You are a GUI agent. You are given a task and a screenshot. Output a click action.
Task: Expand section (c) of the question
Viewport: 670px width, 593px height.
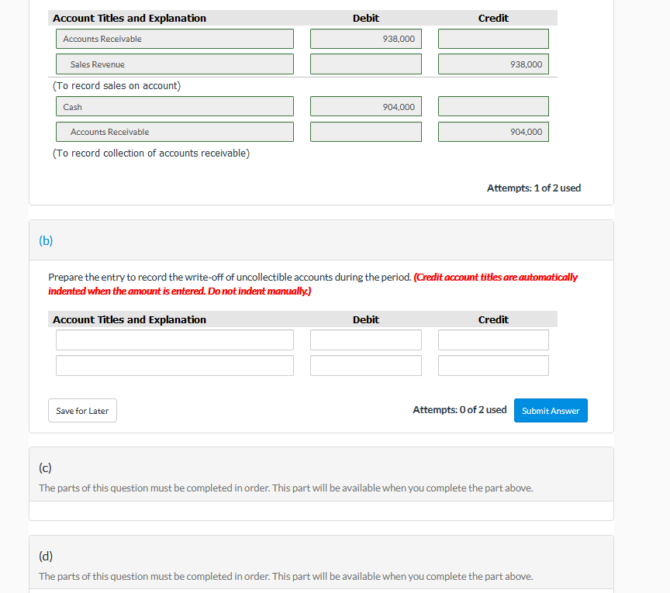point(45,467)
